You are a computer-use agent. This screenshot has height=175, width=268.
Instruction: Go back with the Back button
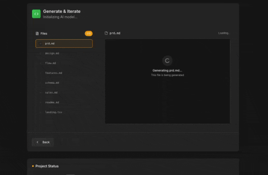click(43, 142)
